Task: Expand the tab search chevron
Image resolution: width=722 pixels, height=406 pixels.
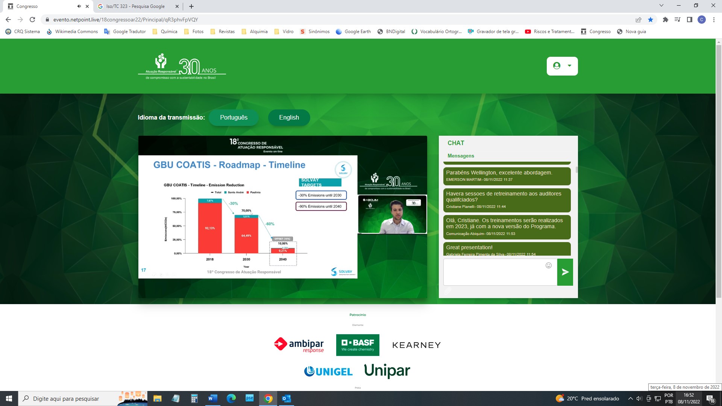Action: click(661, 6)
